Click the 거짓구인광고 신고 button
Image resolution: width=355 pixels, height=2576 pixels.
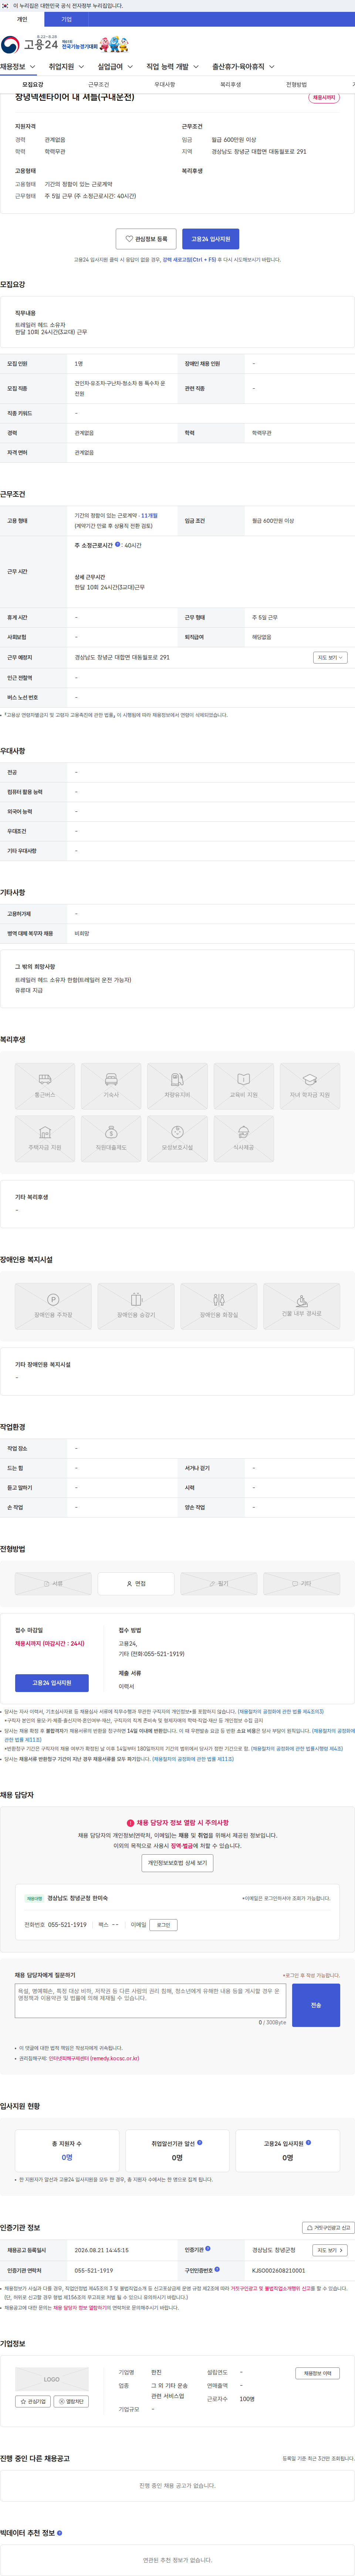328,2228
